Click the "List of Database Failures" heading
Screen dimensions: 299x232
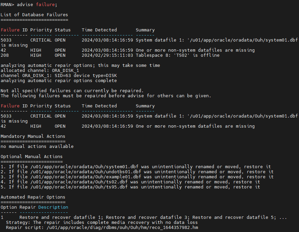coord(34,15)
